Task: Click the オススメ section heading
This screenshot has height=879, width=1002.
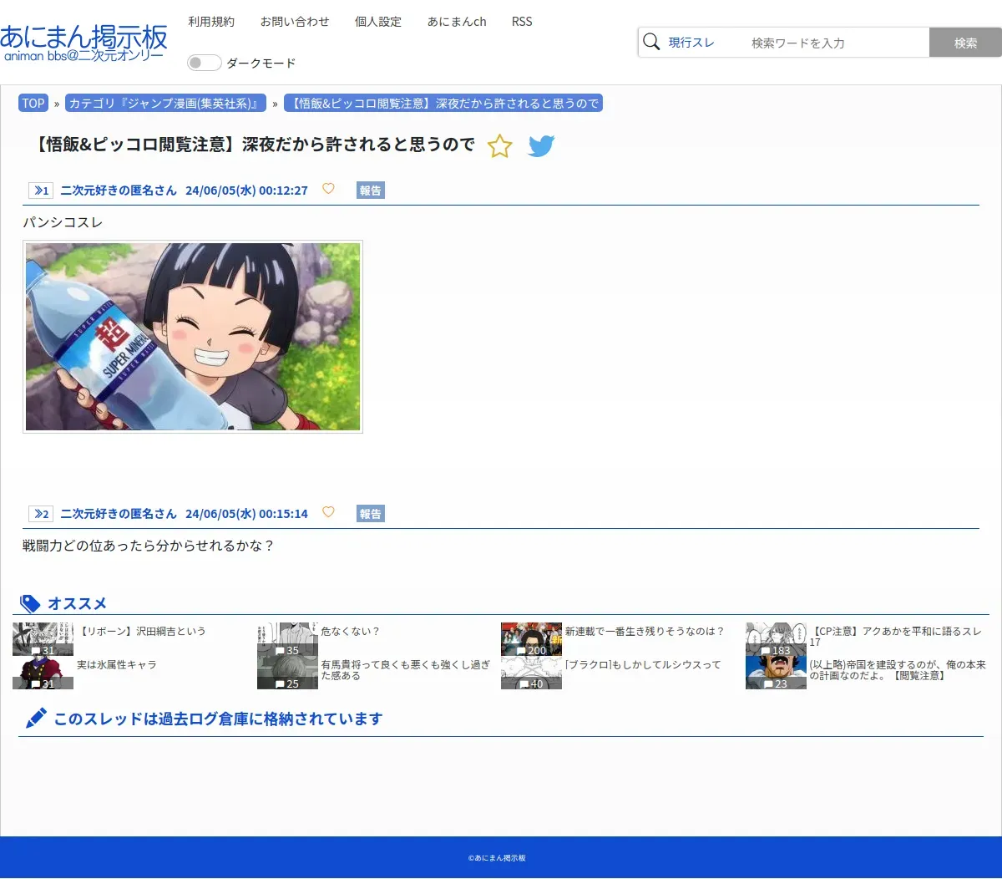Action: coord(77,603)
